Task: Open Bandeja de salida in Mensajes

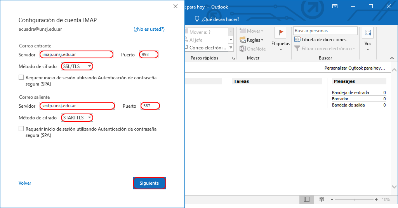Action: [348, 105]
